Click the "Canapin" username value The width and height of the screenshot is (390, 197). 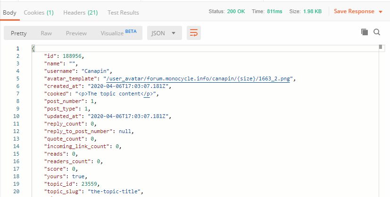pos(96,71)
